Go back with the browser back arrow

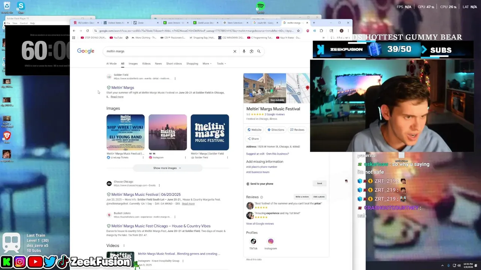(74, 31)
